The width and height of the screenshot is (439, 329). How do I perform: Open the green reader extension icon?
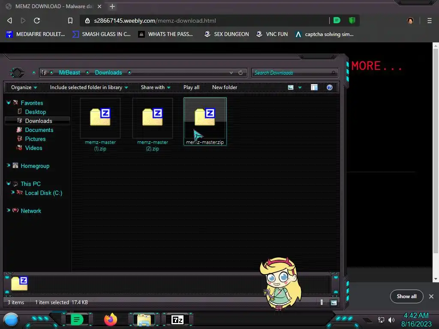pos(337,20)
